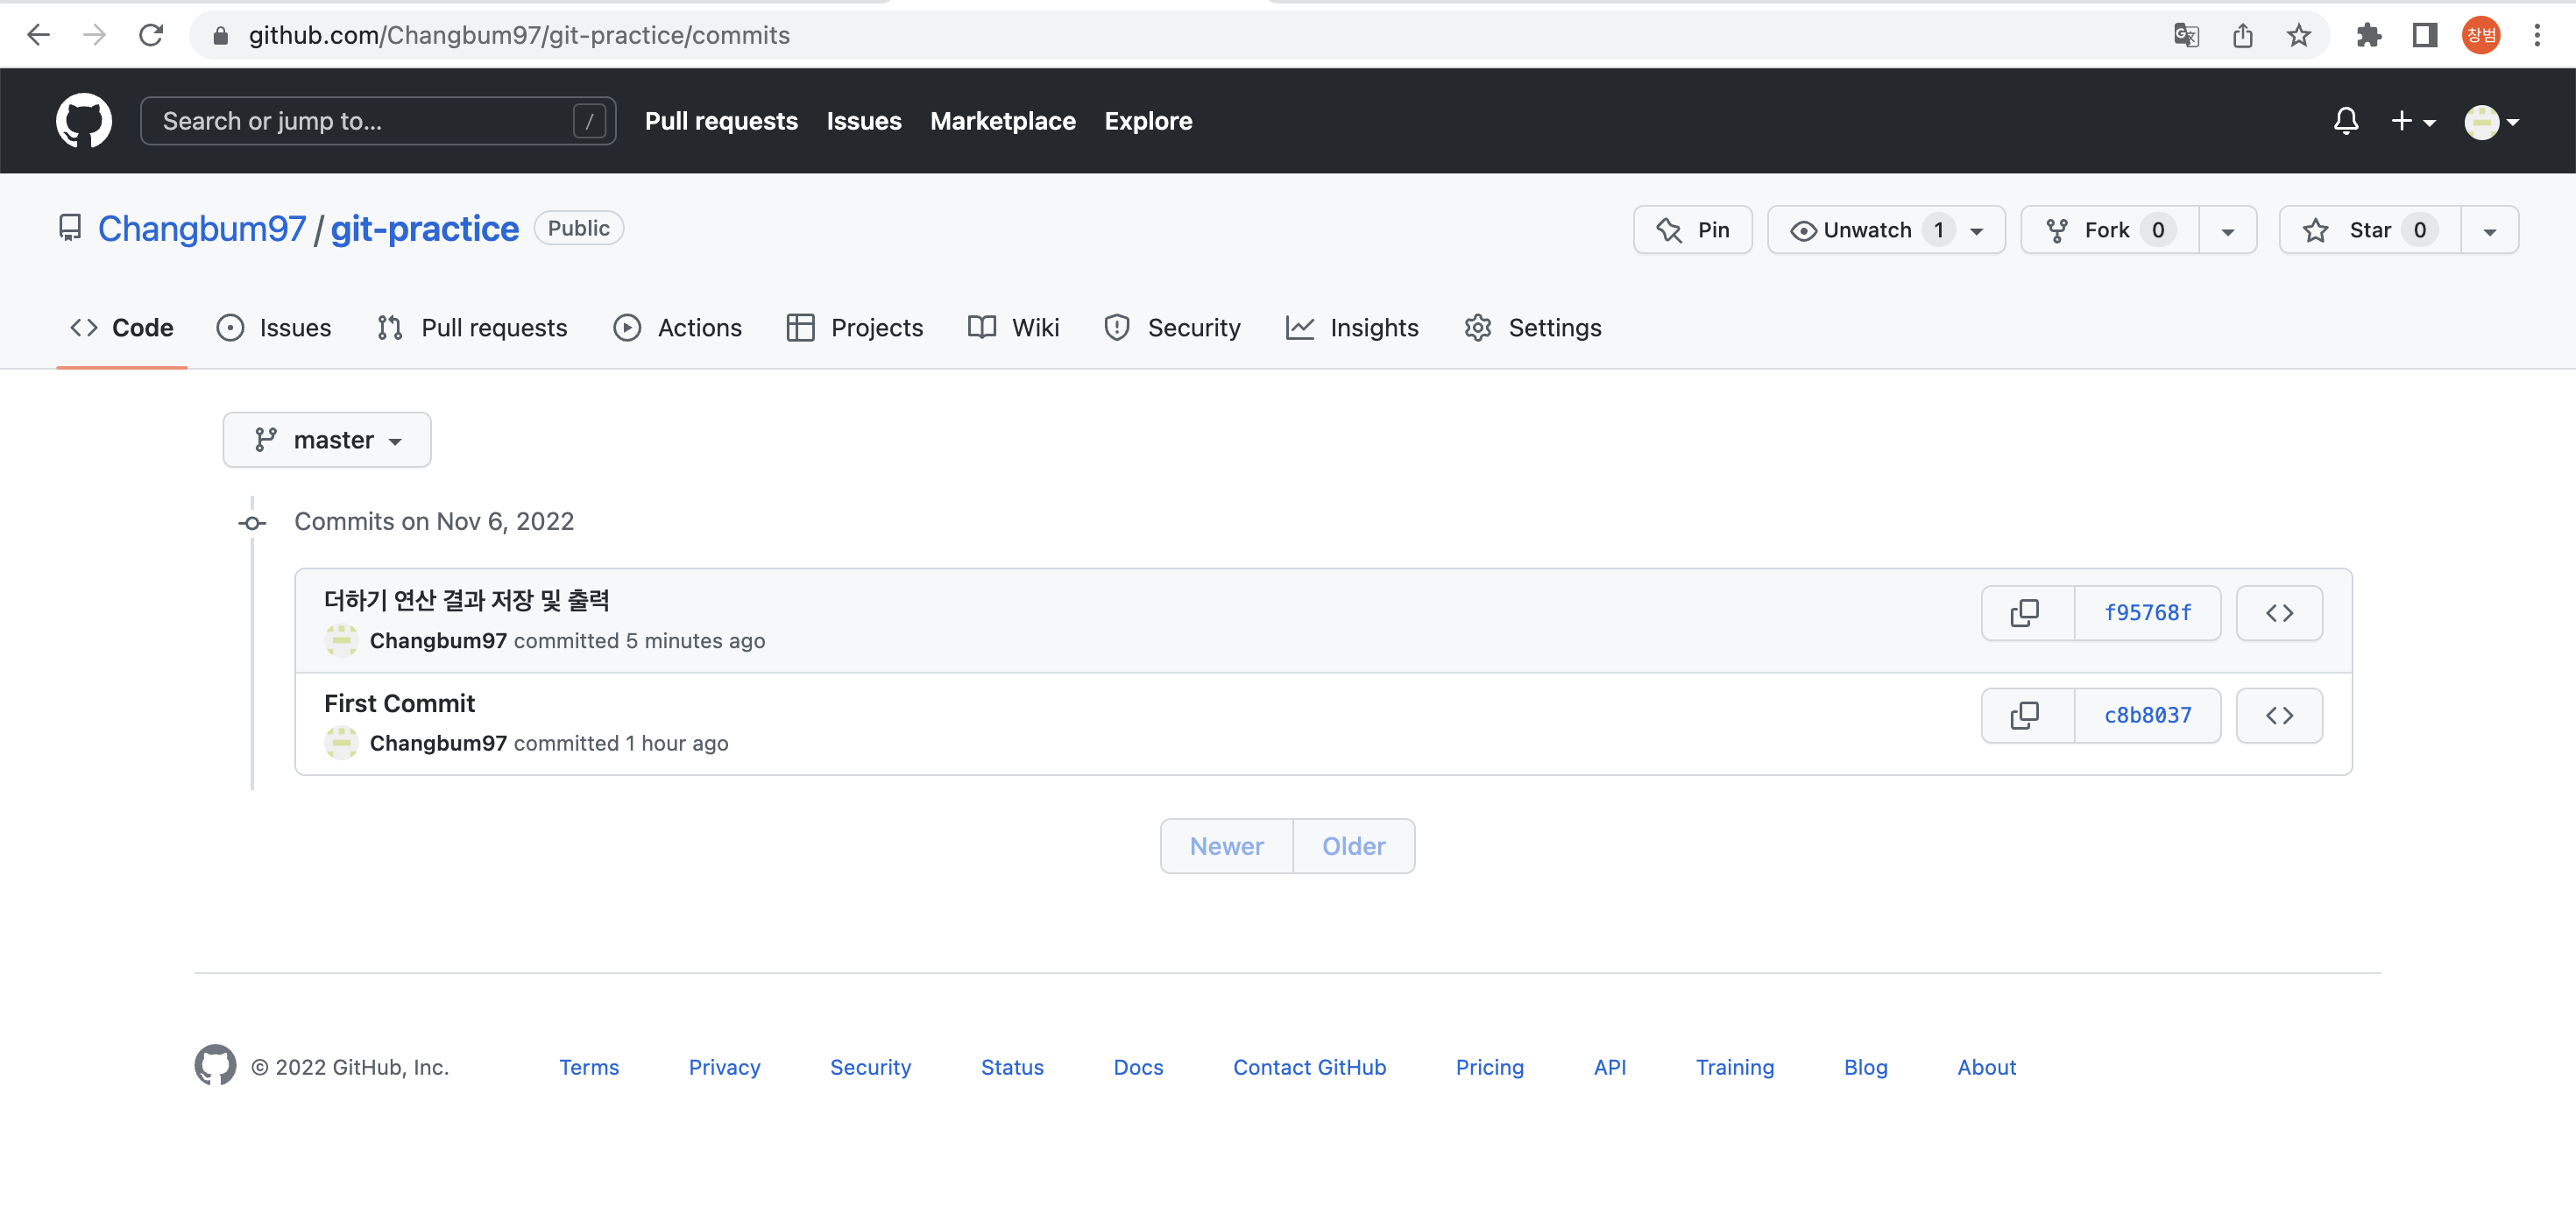The image size is (2576, 1207).
Task: Click the GitHub Octocat logo in header
Action: coord(83,121)
